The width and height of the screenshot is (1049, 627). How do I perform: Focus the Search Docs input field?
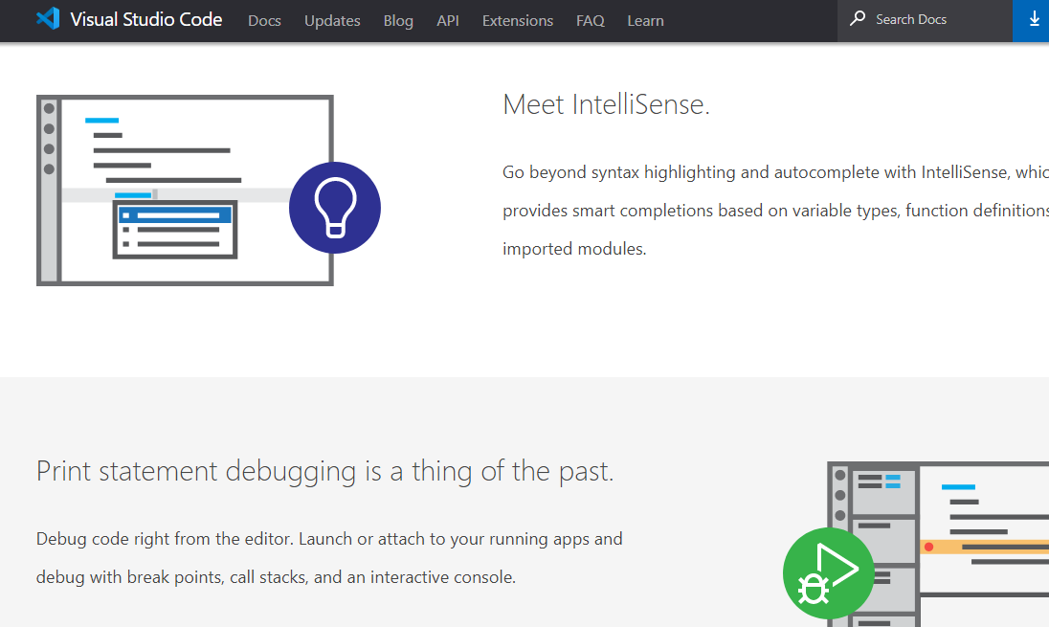[x=924, y=20]
